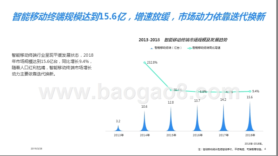
Task: Click the 12.8 value label for 2015
Action: click(x=171, y=102)
